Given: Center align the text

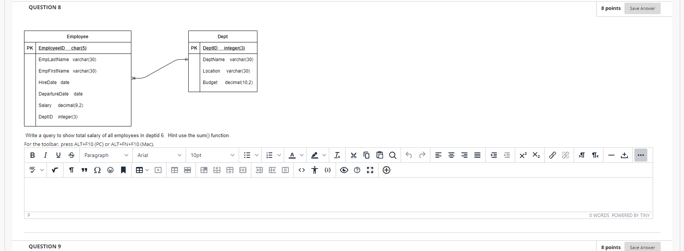Looking at the screenshot, I should pyautogui.click(x=451, y=155).
